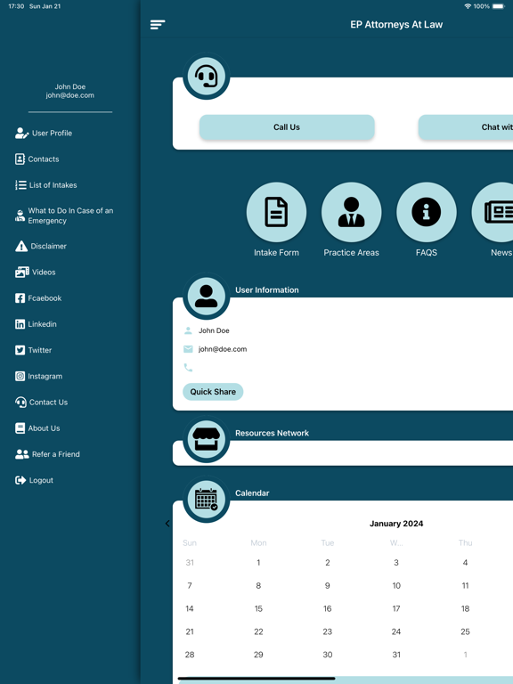Select Refer a Friend link
Screen dimensions: 513x684
(47, 454)
